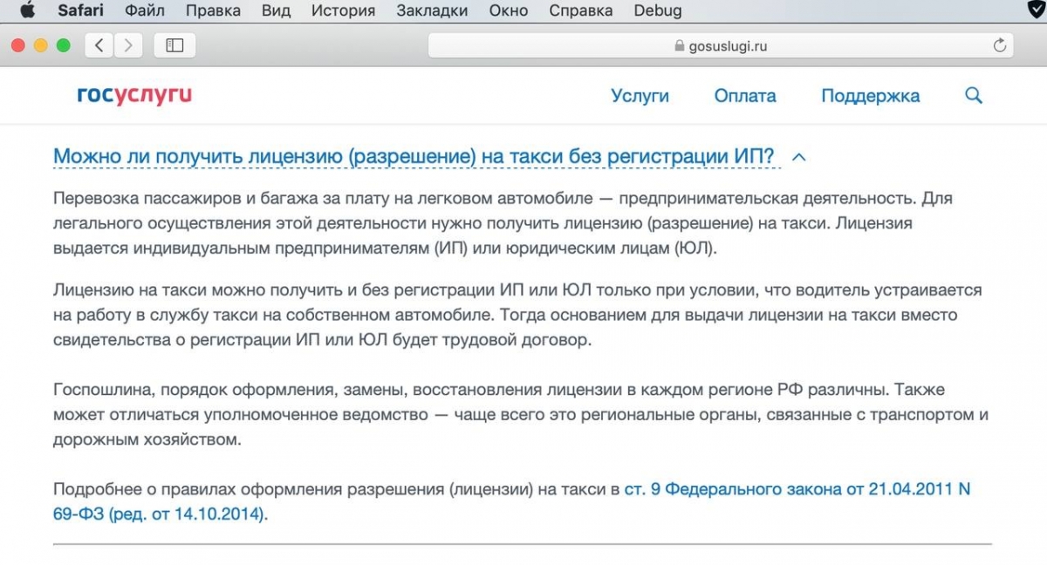Image resolution: width=1047 pixels, height=565 pixels.
Task: Open the Вид menu
Action: pyautogui.click(x=277, y=11)
